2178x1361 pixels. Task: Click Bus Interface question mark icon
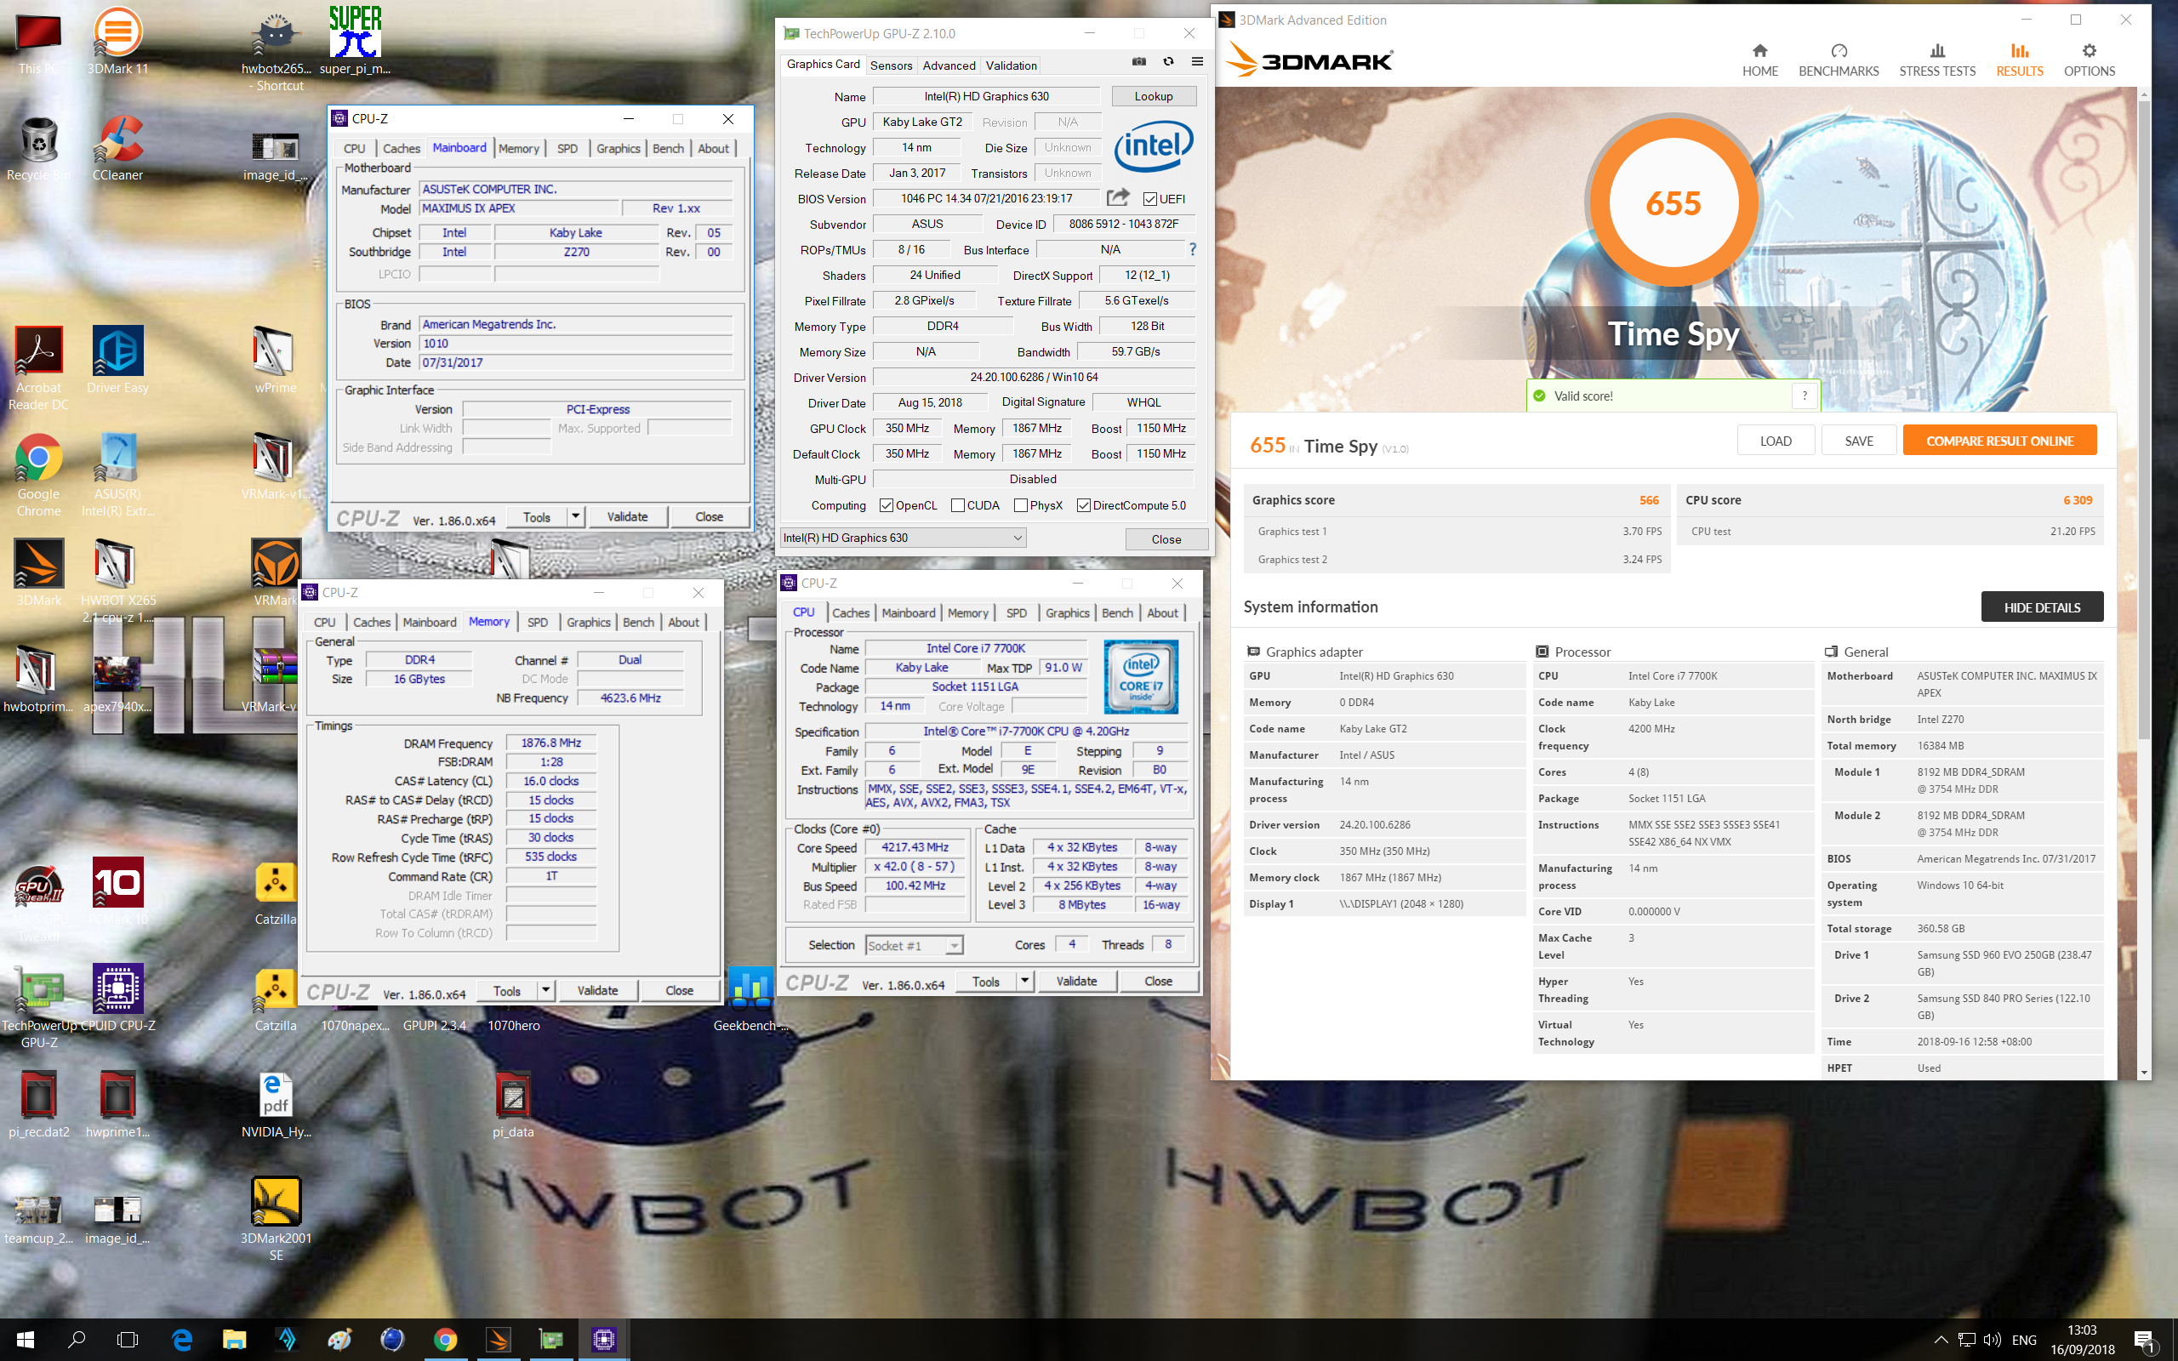pyautogui.click(x=1193, y=249)
